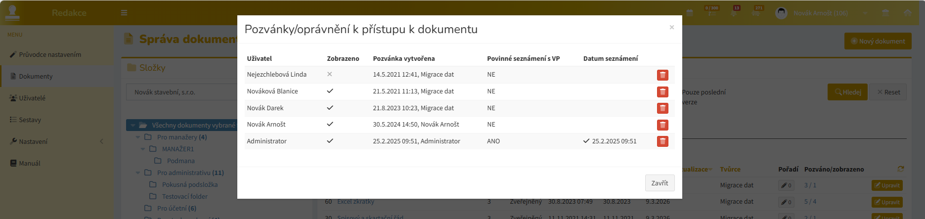Select the 'Nejezchlebová Linda' user cell
Viewport: 925px width, 219px height.
click(277, 75)
